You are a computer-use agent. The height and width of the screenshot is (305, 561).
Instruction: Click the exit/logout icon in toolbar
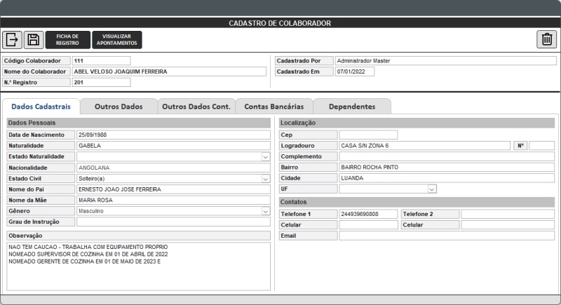[13, 40]
